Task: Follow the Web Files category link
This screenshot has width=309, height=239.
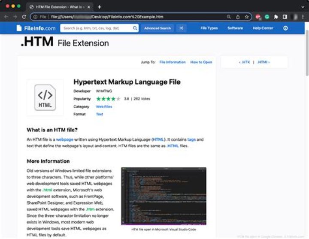Action: tap(104, 107)
